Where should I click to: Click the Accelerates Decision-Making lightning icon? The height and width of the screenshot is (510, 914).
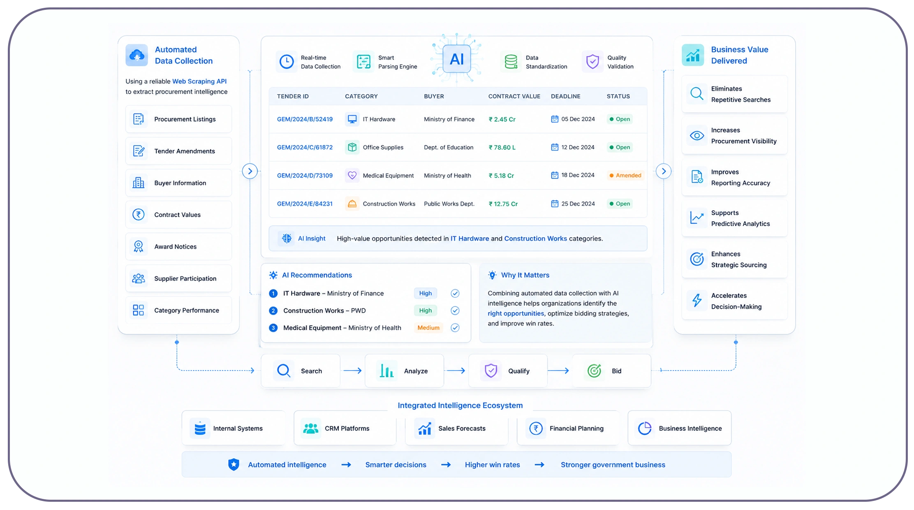(697, 301)
